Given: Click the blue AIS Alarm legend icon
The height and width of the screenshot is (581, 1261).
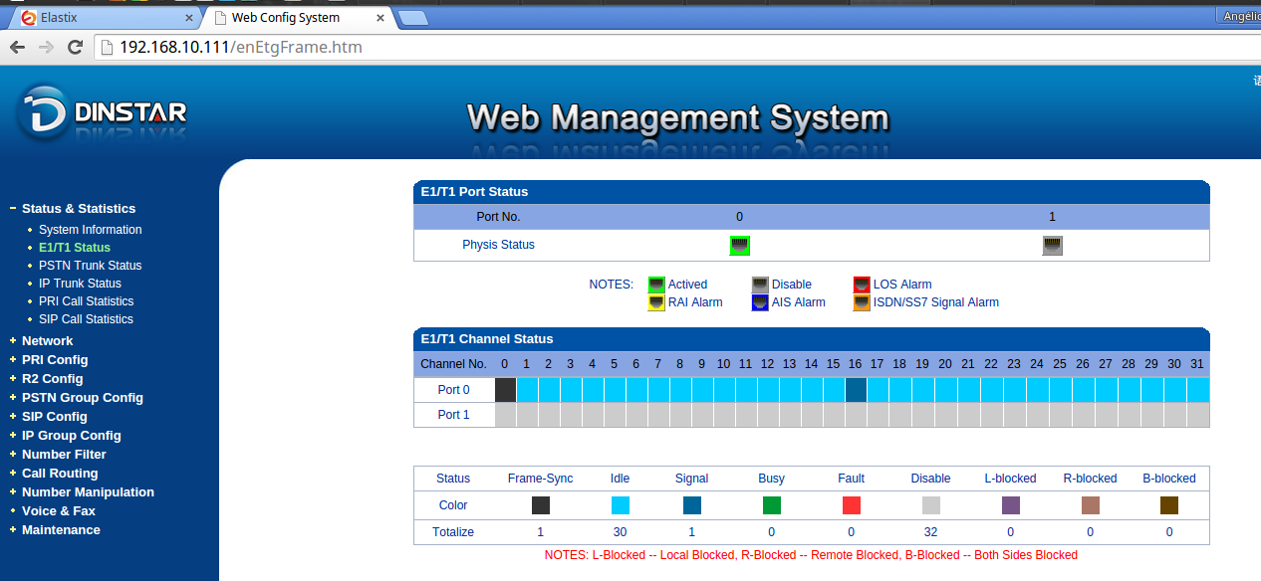Looking at the screenshot, I should tap(760, 302).
